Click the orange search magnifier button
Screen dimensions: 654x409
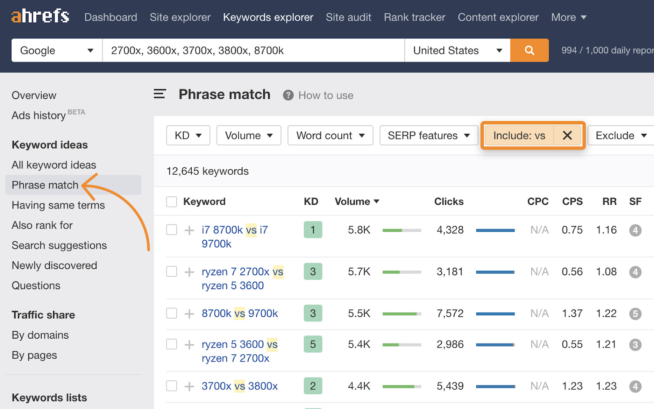[529, 50]
